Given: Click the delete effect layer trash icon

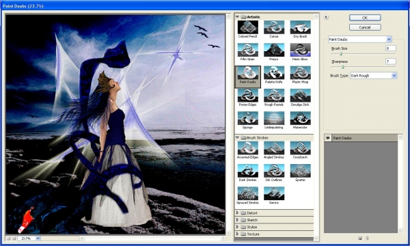Looking at the screenshot, I should point(367,238).
